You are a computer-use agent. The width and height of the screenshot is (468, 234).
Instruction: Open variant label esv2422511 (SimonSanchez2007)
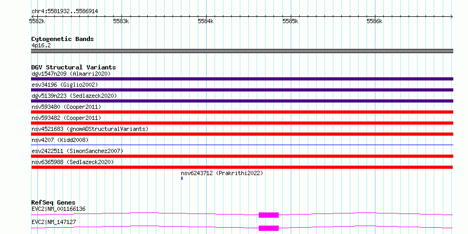tap(77, 151)
